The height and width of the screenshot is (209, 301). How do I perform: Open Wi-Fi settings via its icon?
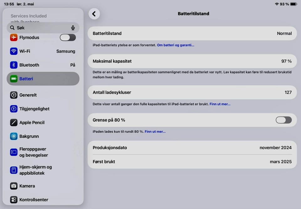click(x=13, y=51)
